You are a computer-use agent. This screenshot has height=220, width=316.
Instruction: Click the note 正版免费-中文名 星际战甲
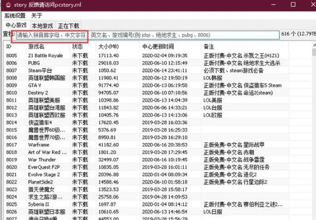tap(234, 145)
